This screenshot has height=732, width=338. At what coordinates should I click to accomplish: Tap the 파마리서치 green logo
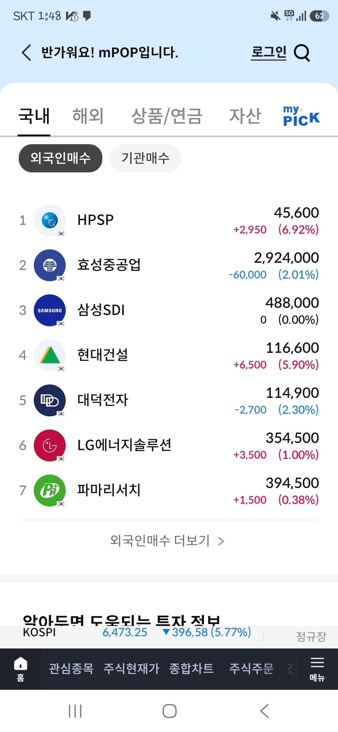point(50,491)
